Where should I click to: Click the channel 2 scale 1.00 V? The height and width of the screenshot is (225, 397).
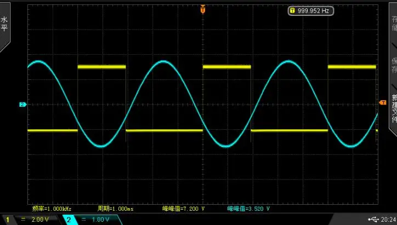coord(100,220)
